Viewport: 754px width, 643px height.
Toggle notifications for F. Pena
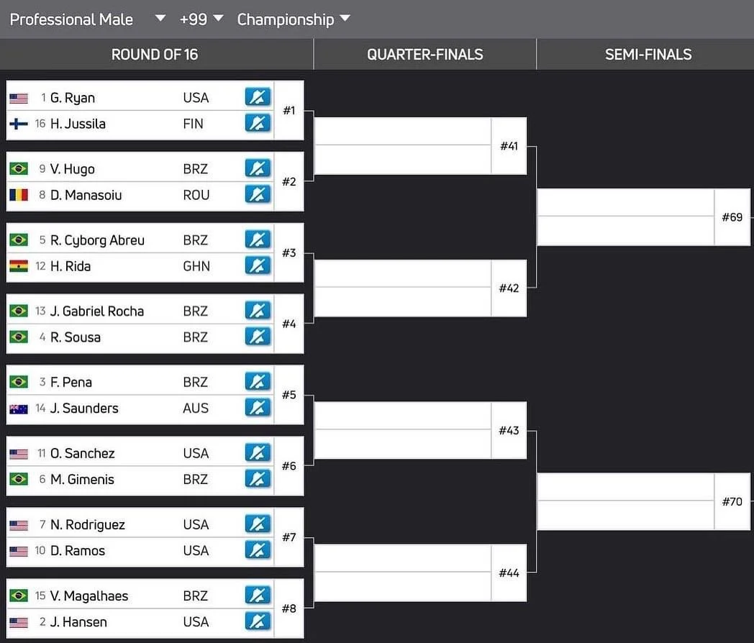(x=258, y=382)
